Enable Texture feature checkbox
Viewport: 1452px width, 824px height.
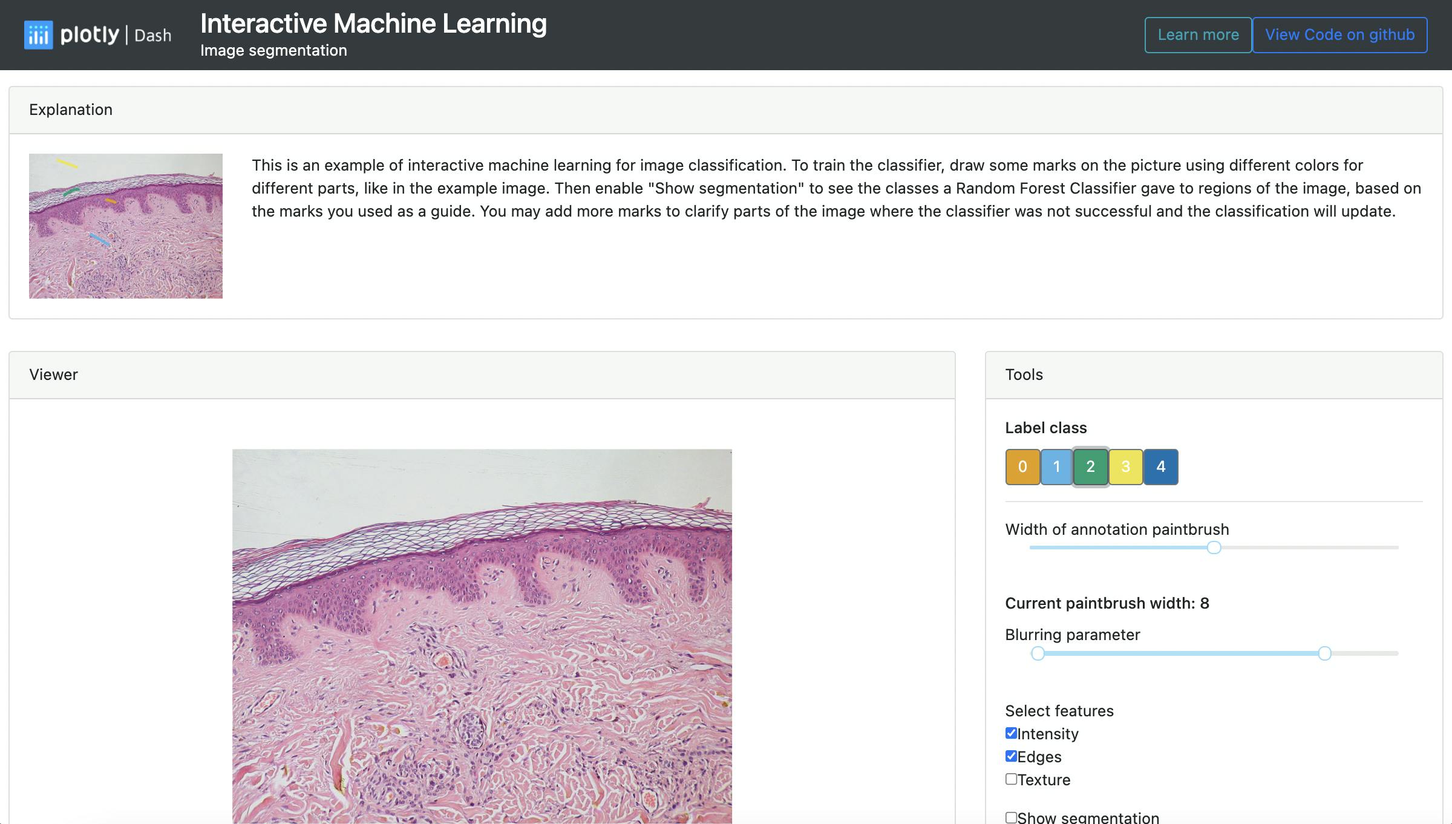(x=1011, y=779)
